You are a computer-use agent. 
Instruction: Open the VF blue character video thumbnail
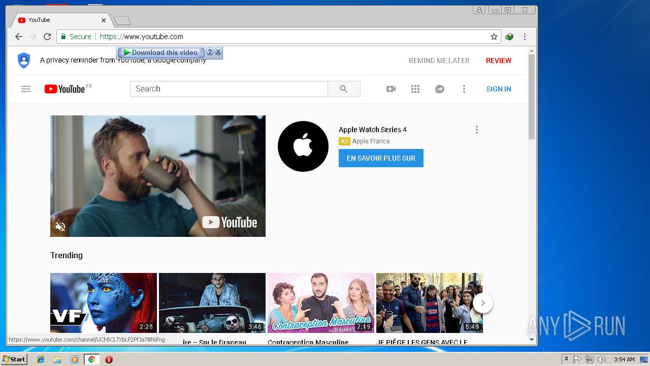tap(104, 303)
